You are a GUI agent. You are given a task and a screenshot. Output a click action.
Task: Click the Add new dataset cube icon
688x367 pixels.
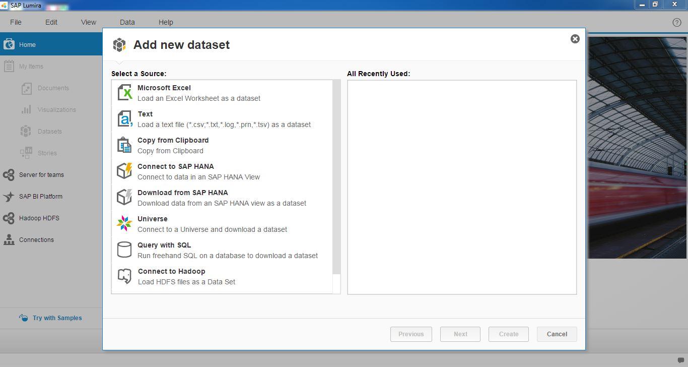tap(119, 45)
